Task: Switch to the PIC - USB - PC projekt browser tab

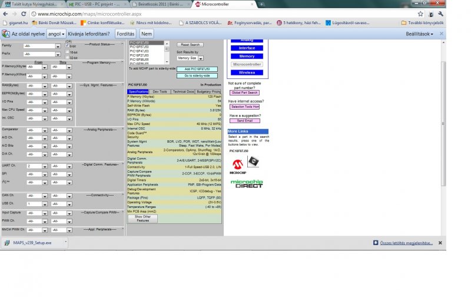Action: pos(98,4)
